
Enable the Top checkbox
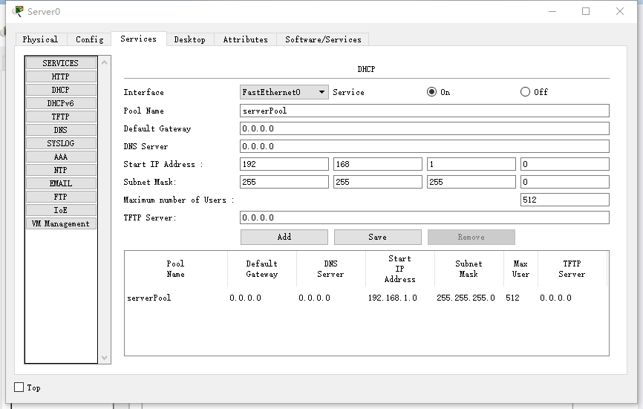coord(19,387)
